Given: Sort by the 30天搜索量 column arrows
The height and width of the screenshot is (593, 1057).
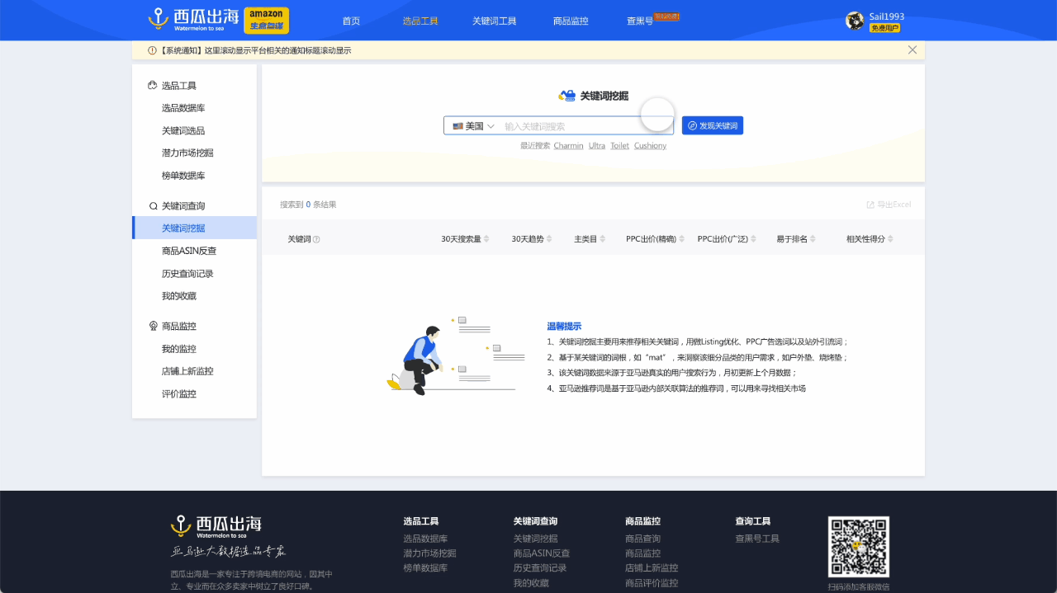Looking at the screenshot, I should [x=486, y=239].
